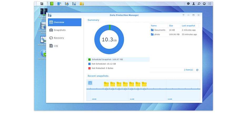Open the DSM search magnifier icon
The height and width of the screenshot is (113, 247).
coord(199,4)
